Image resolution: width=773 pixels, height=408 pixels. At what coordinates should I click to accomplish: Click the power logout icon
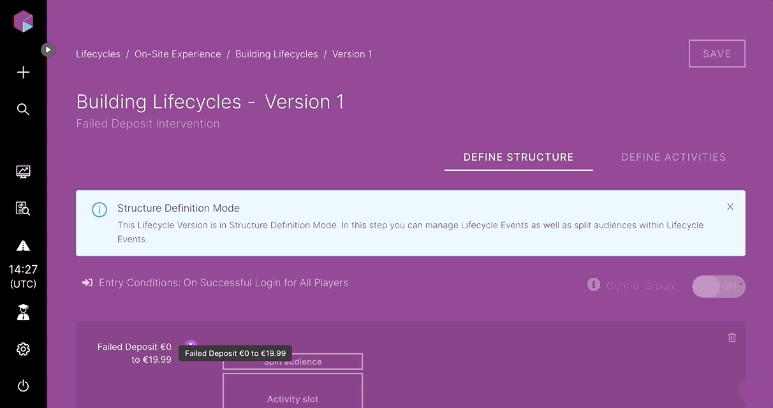pyautogui.click(x=23, y=386)
